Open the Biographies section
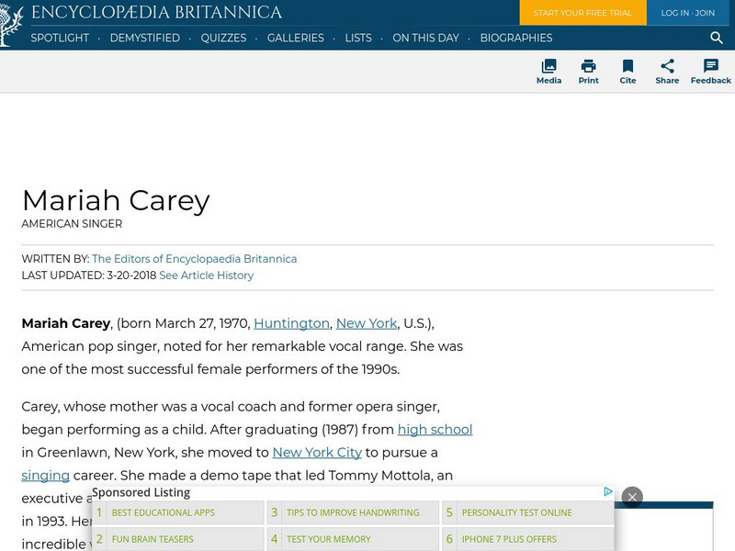 [x=515, y=39]
